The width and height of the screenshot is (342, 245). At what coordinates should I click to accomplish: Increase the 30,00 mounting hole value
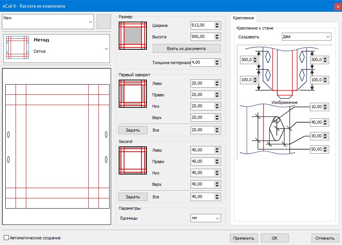click(x=325, y=134)
